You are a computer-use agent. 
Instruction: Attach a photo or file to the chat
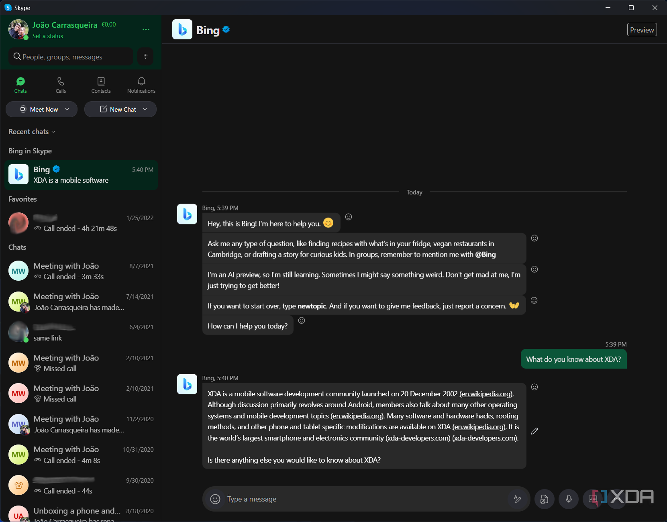pyautogui.click(x=544, y=499)
